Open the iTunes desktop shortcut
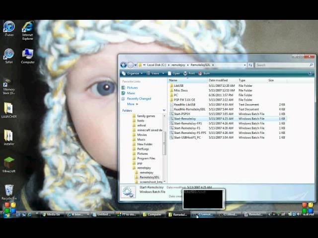Viewport: 318px width, 238px height. 9,29
